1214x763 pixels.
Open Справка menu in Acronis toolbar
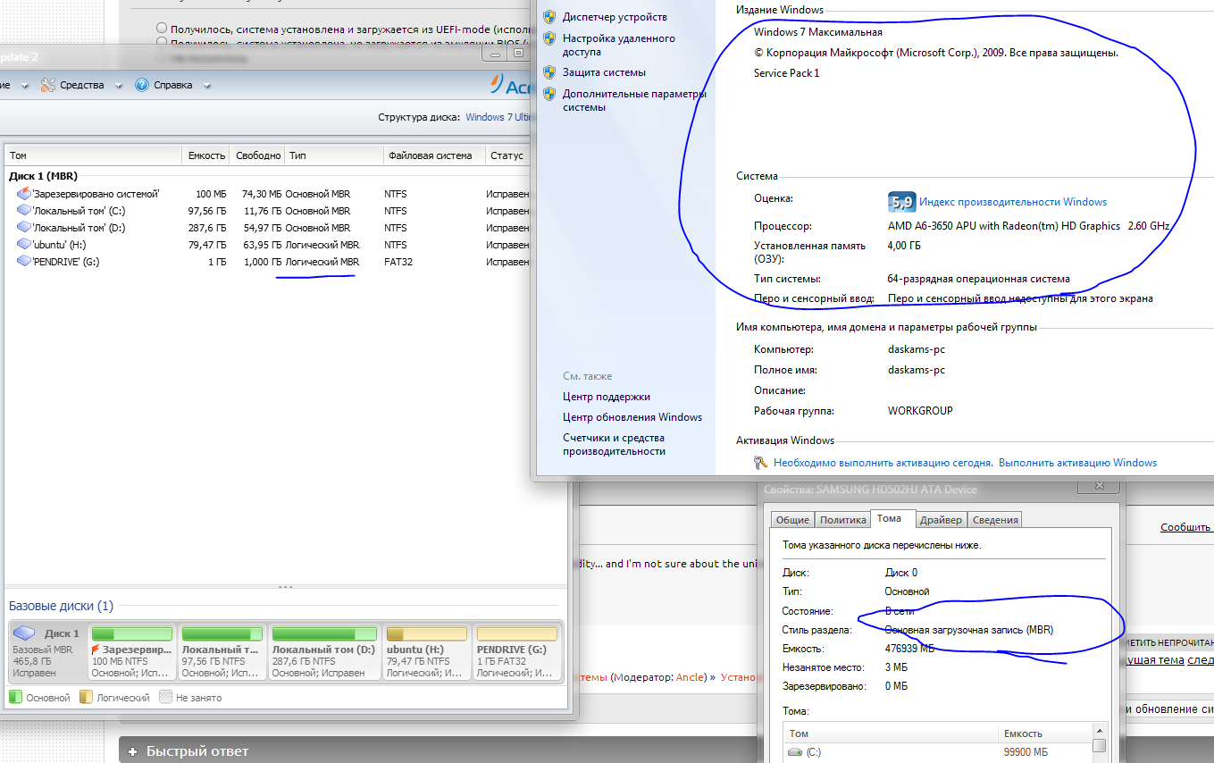[172, 85]
